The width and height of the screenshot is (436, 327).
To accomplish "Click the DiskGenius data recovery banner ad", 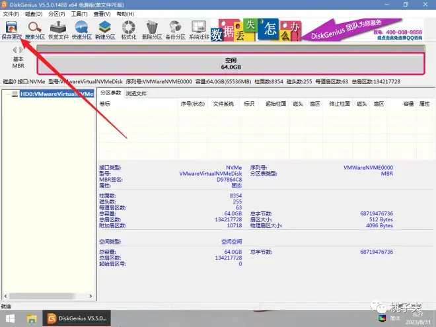I will tap(317, 30).
